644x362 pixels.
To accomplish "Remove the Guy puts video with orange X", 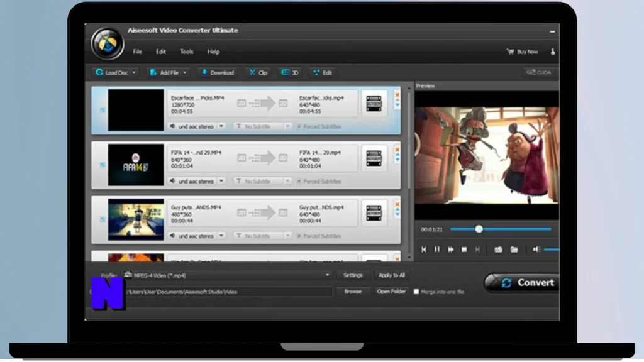I will pos(397,204).
